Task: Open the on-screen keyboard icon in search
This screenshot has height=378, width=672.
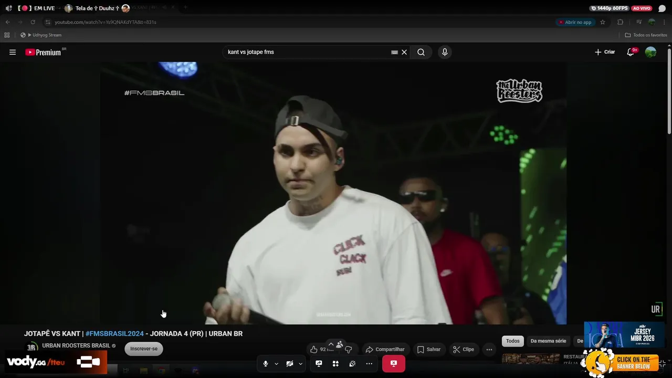Action: point(394,52)
